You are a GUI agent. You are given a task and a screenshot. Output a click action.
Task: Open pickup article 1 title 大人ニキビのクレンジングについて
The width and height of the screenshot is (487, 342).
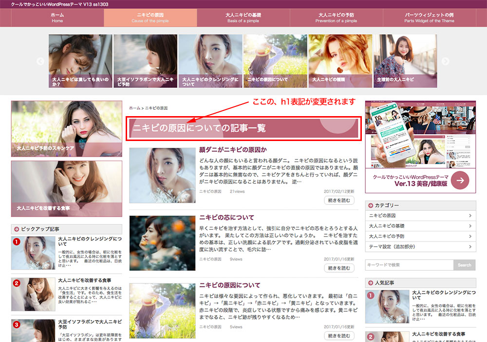click(90, 241)
